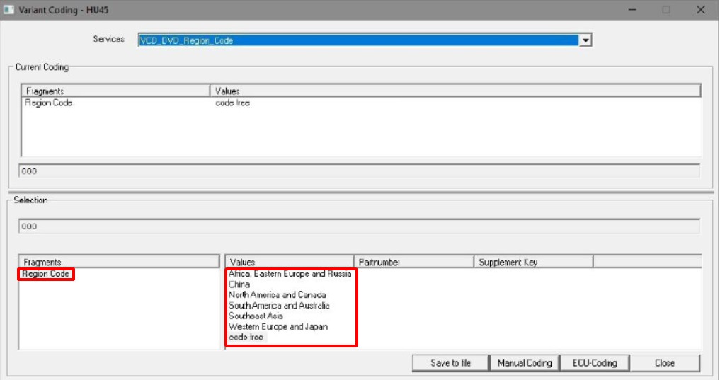This screenshot has height=380, width=720.
Task: Choose China from the Values list
Action: [239, 284]
